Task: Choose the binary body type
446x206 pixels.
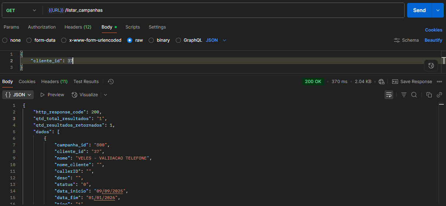Action: (151, 40)
